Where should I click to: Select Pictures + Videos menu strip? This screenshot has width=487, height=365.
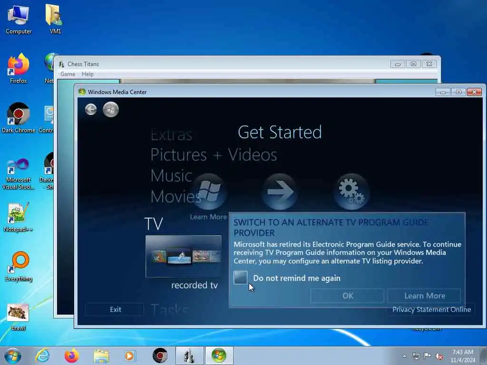pyautogui.click(x=214, y=154)
